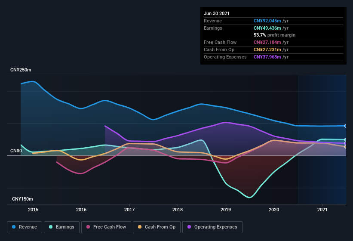Click the CN¥27.184m free cash flow value
The width and height of the screenshot is (353, 241).
click(267, 42)
